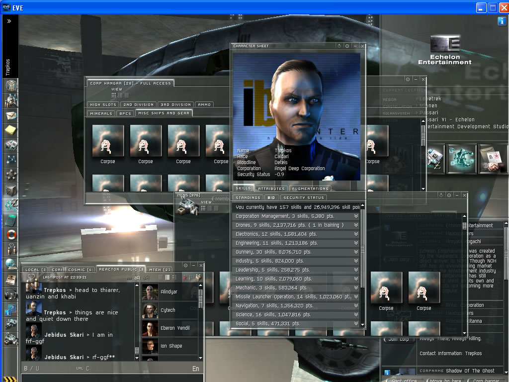Click the Corp hangar button

point(486,380)
